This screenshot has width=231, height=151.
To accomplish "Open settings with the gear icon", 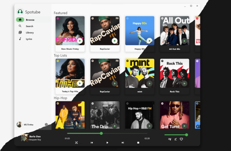I will tap(46, 124).
